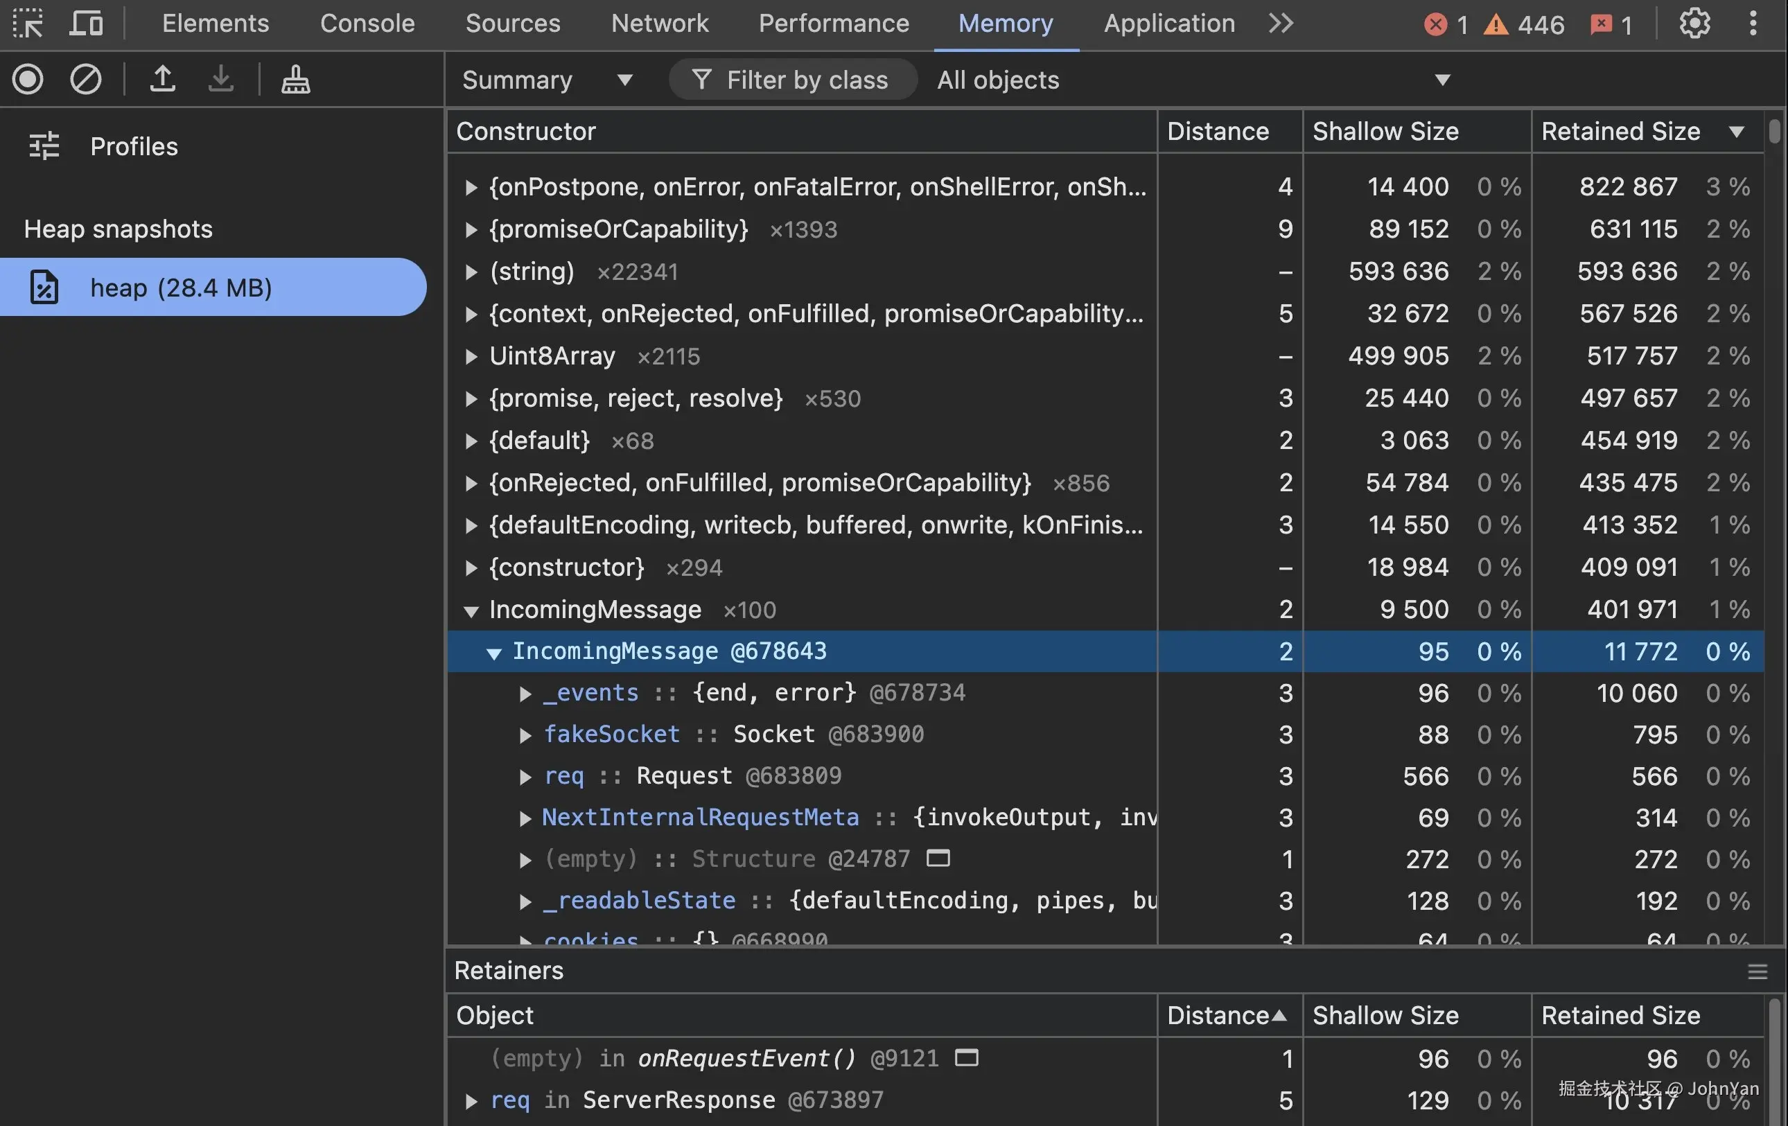Open DevTools settings gear icon

[x=1694, y=24]
